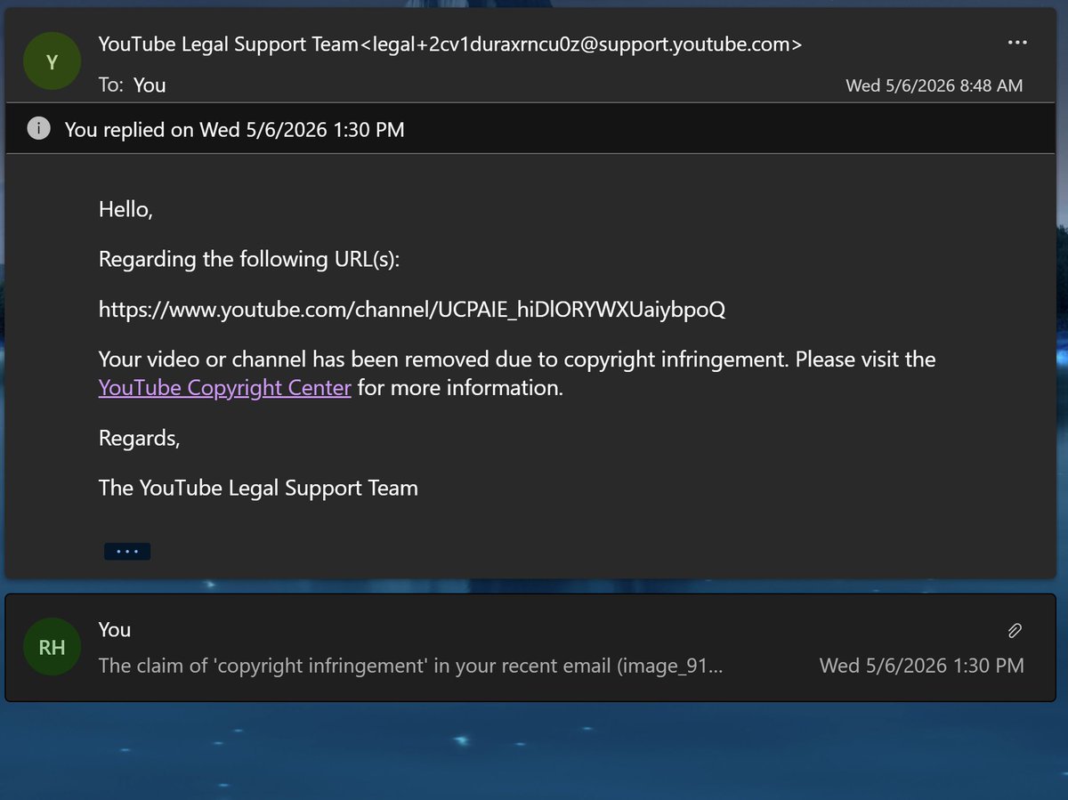Click the Wed 5/6/2026 8:48 AM timestamp
1068x800 pixels.
pyautogui.click(x=934, y=85)
